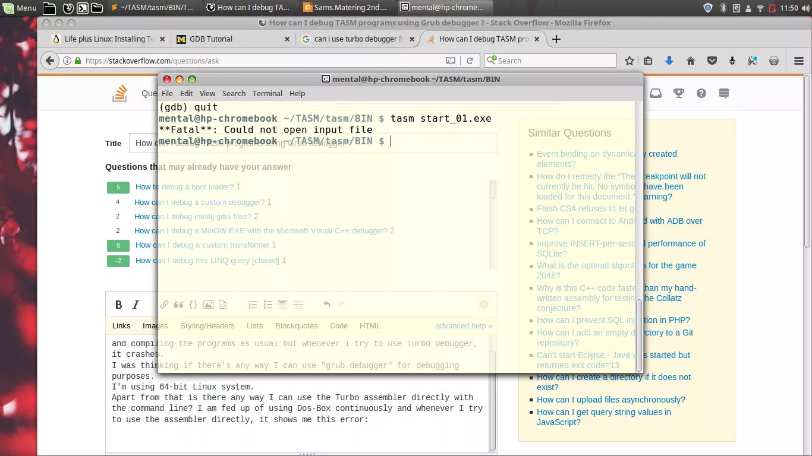Open Stack Overflow help question-mark icon
812x456 pixels.
pos(701,93)
